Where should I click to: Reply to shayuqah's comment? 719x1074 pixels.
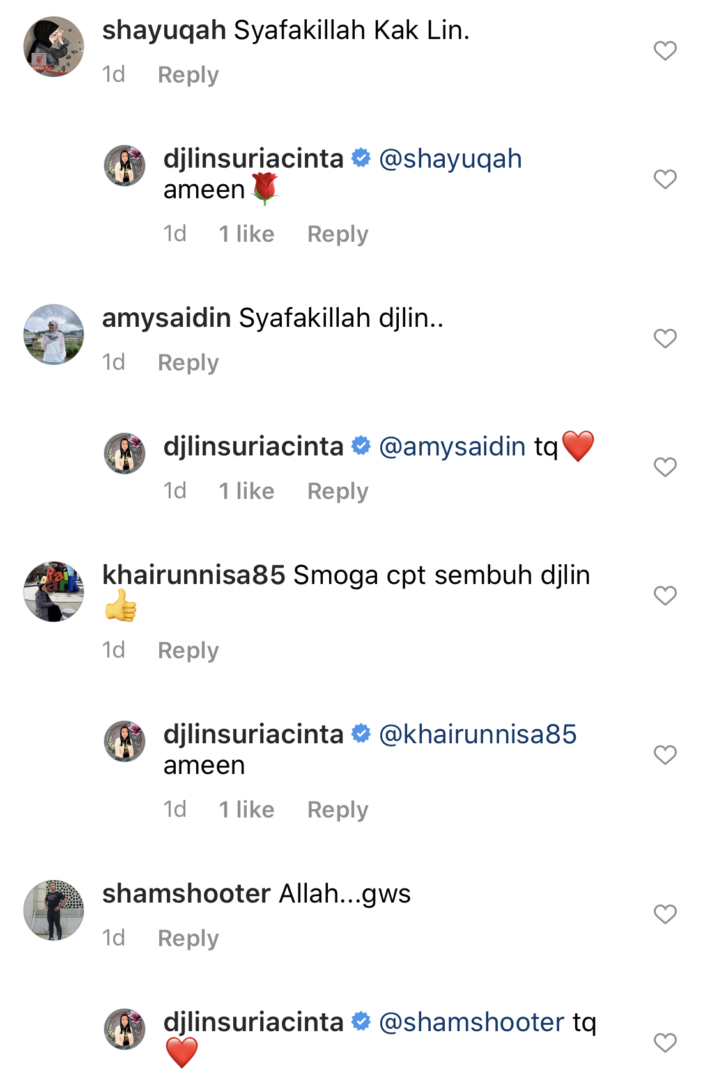[188, 75]
